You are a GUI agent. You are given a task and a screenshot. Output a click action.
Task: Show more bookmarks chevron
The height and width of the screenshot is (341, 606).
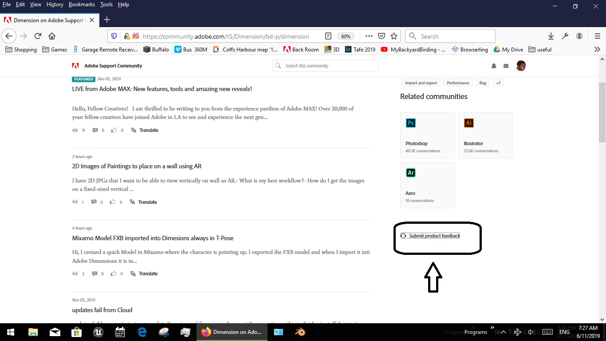597,49
